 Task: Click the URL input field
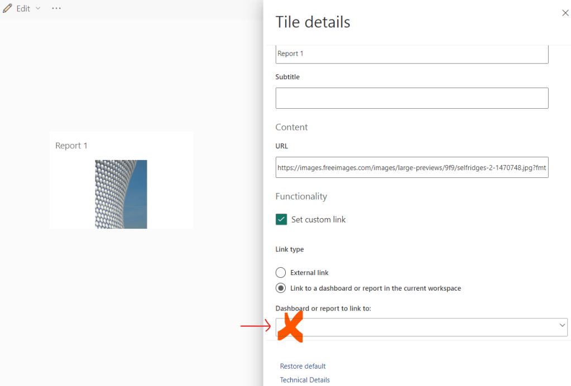[x=411, y=167]
